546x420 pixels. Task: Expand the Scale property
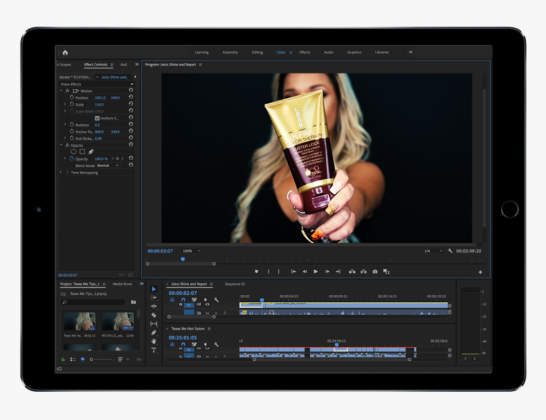click(65, 104)
